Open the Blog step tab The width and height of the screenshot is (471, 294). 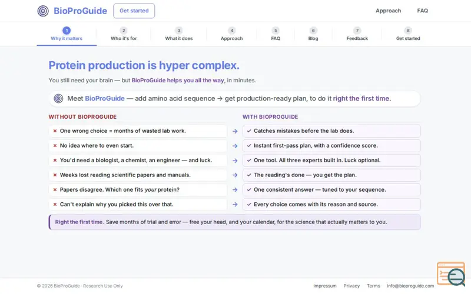coord(313,34)
